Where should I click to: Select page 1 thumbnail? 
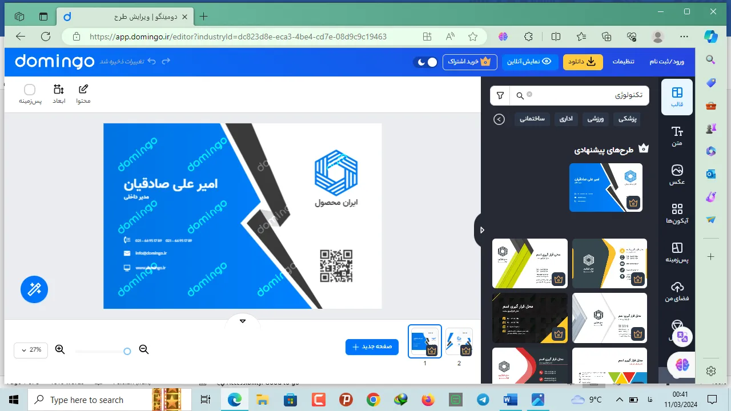[x=425, y=341]
